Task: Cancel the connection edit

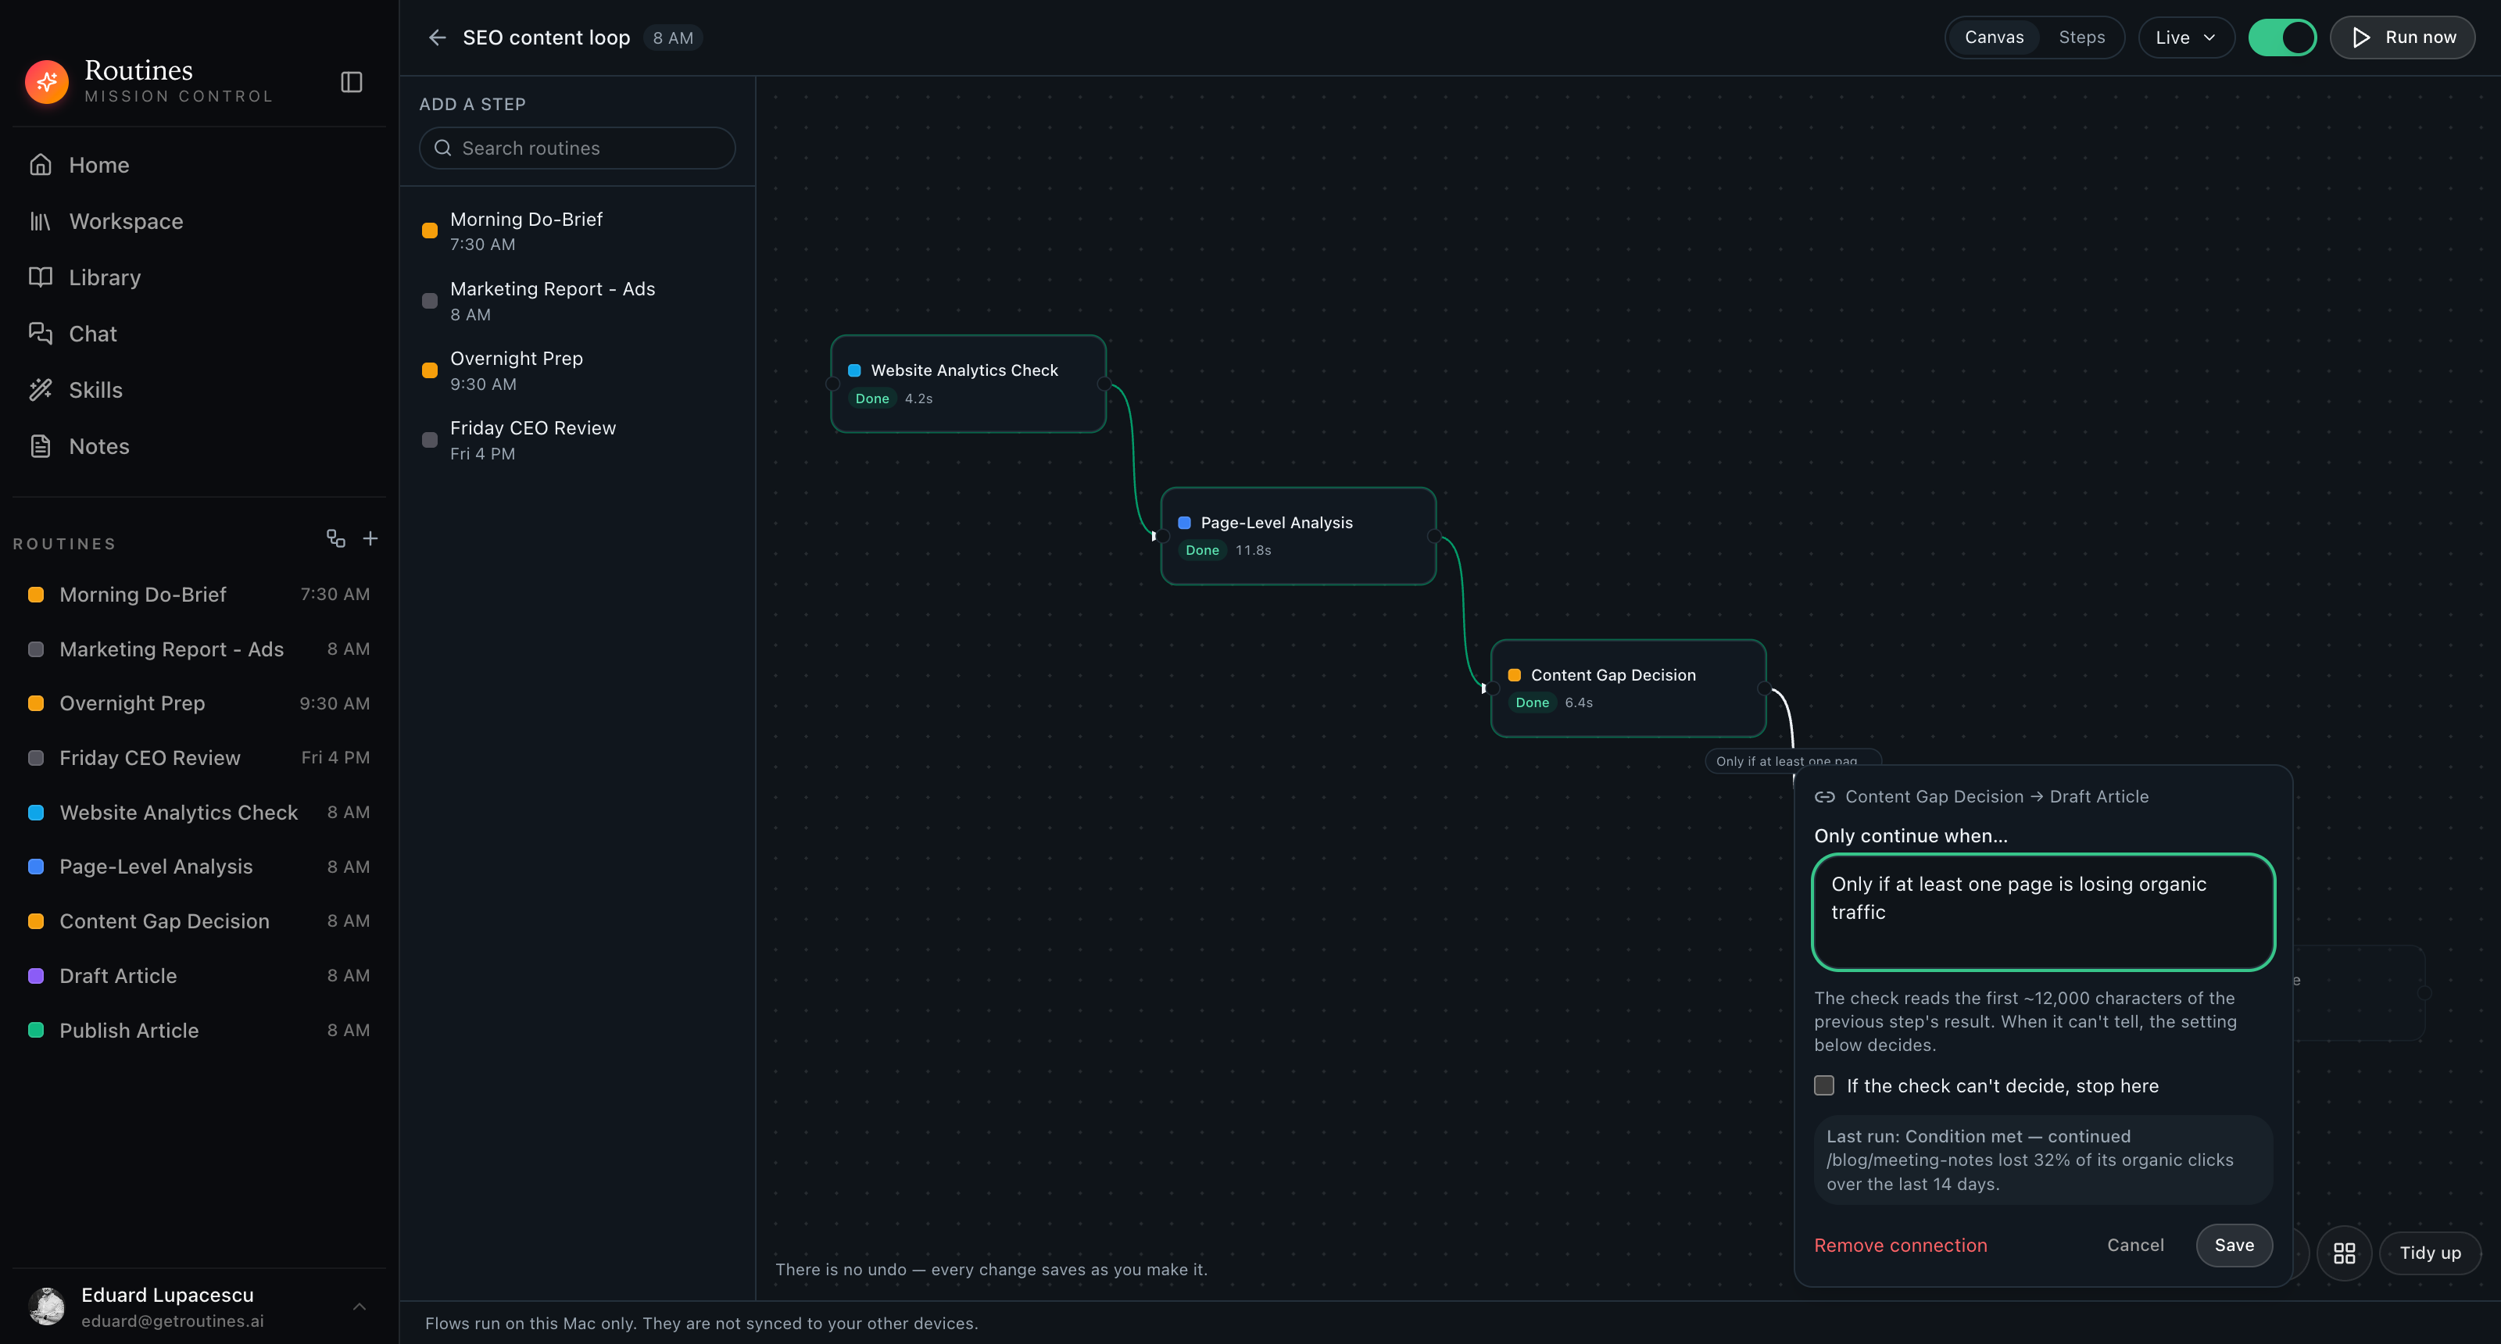Action: tap(2135, 1245)
